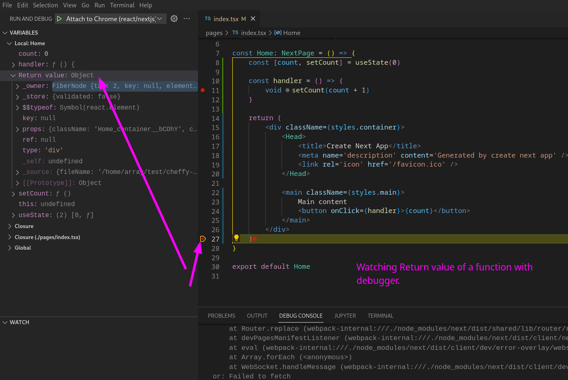Open the File menu

coord(7,5)
